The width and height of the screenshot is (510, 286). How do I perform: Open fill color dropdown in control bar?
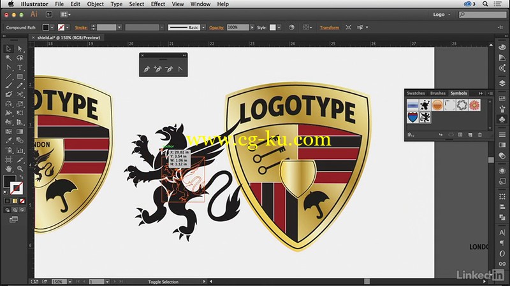(52, 27)
